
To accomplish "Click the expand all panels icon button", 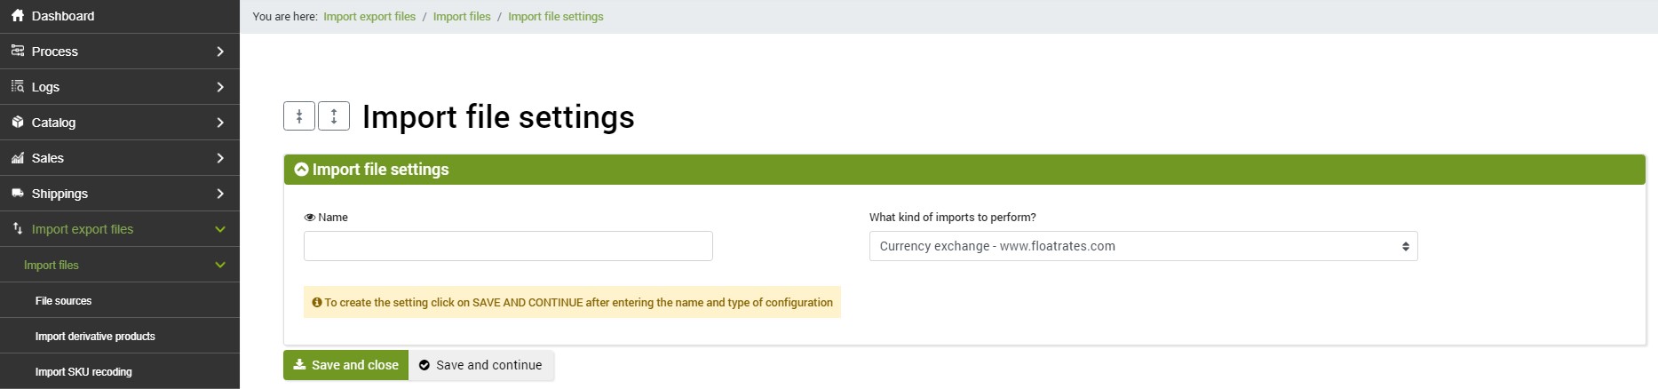I will pyautogui.click(x=334, y=116).
